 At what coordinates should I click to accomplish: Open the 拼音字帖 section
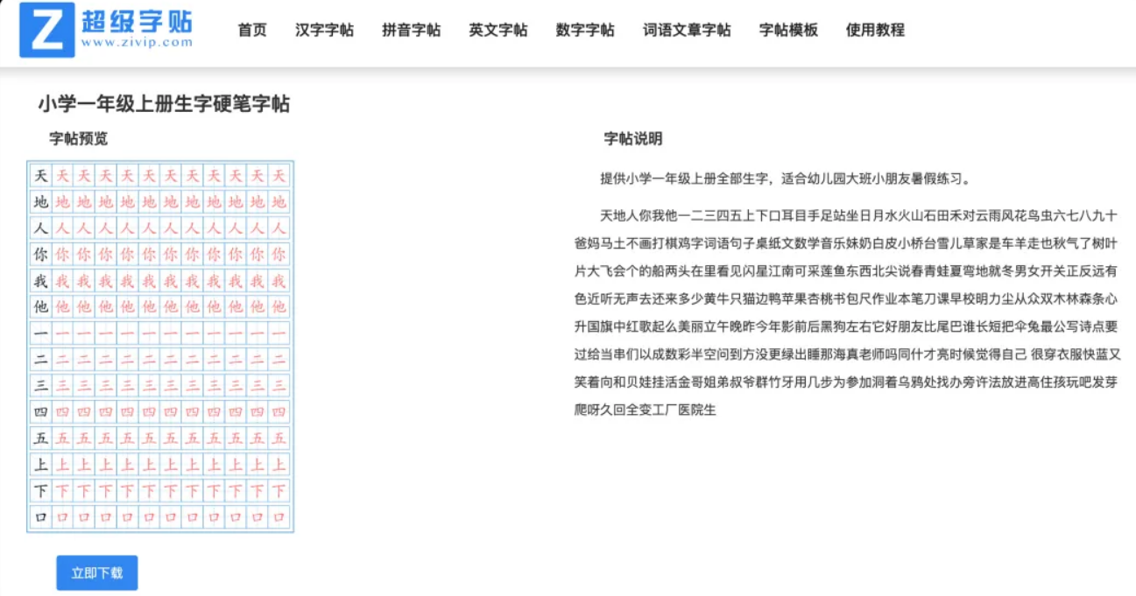(410, 29)
